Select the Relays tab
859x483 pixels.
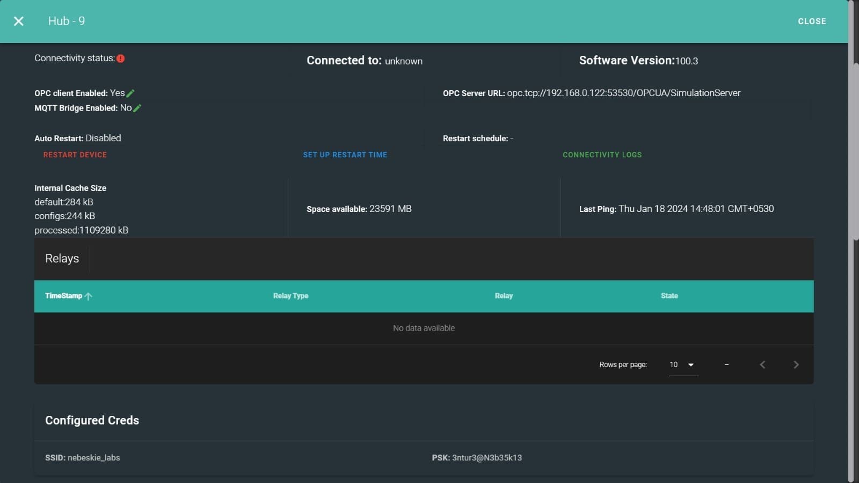(x=62, y=259)
